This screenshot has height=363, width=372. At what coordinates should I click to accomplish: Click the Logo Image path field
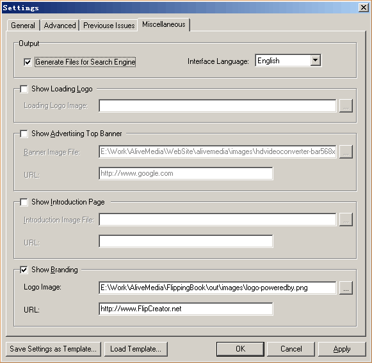point(217,288)
